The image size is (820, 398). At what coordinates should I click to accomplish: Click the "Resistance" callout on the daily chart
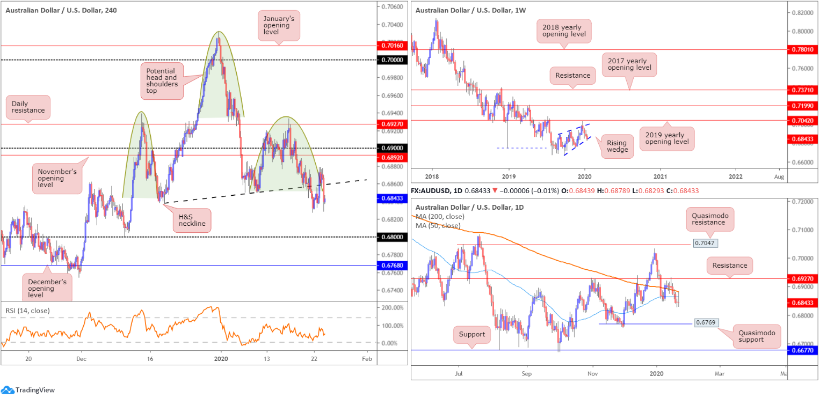(x=730, y=265)
